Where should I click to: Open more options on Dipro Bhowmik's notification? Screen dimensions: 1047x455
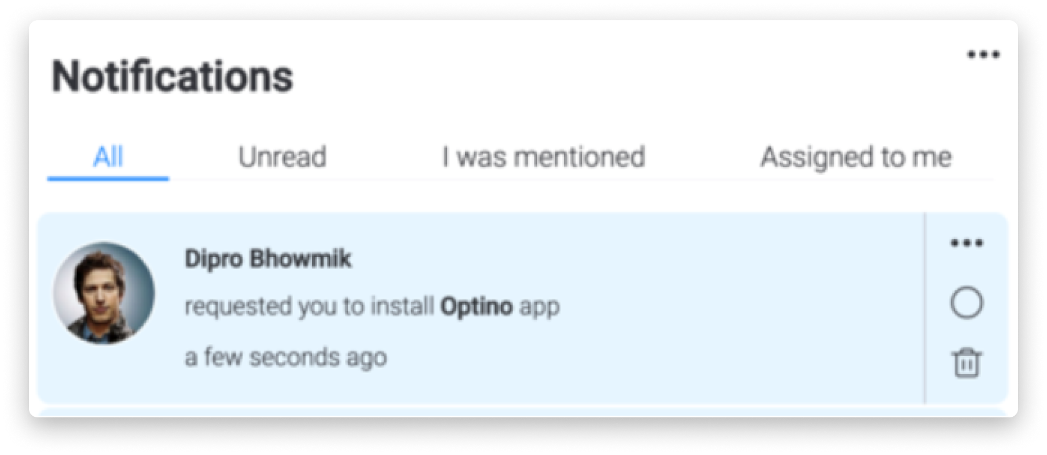tap(967, 243)
